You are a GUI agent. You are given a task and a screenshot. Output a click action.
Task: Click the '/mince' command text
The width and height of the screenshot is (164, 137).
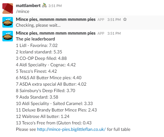[x=23, y=11]
